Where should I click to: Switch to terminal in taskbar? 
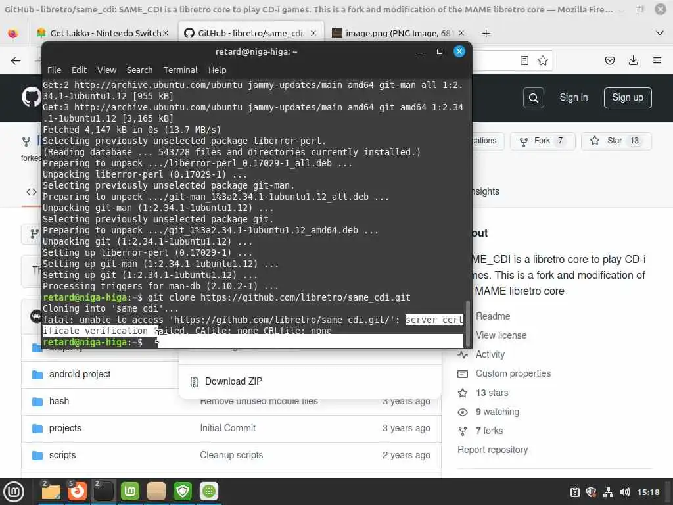pos(104,491)
